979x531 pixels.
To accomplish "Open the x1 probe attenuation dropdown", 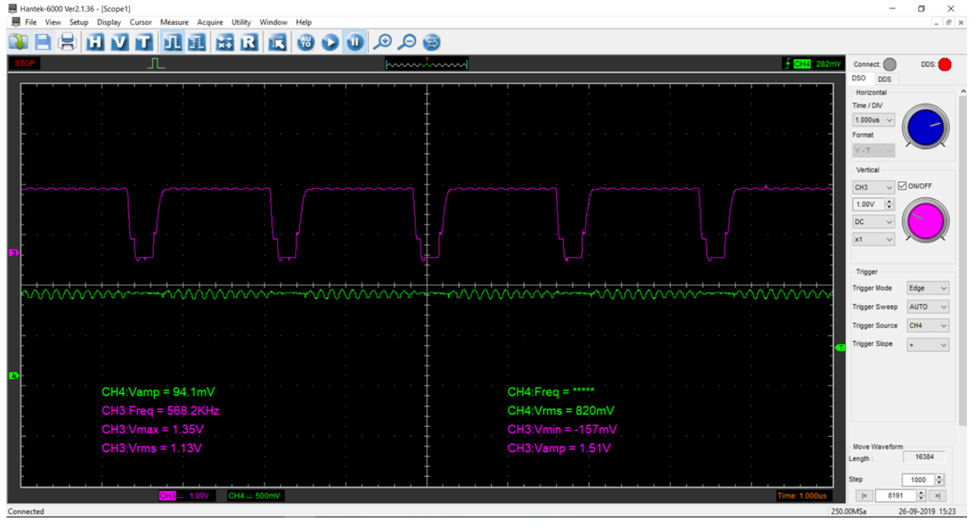I will (x=873, y=239).
